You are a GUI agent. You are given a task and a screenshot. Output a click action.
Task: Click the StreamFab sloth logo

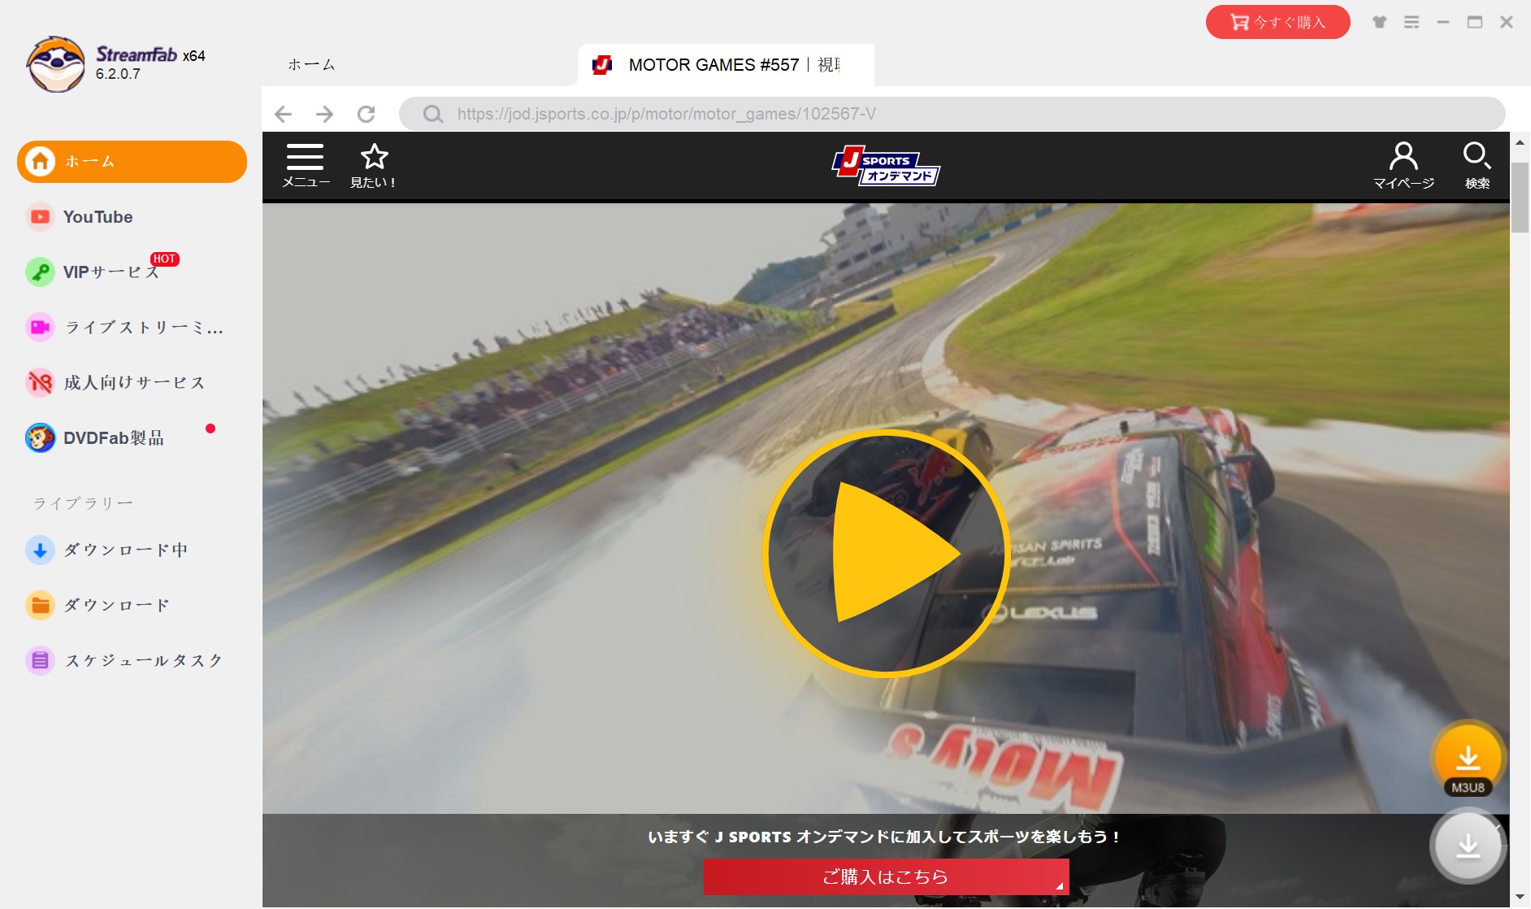coord(55,64)
